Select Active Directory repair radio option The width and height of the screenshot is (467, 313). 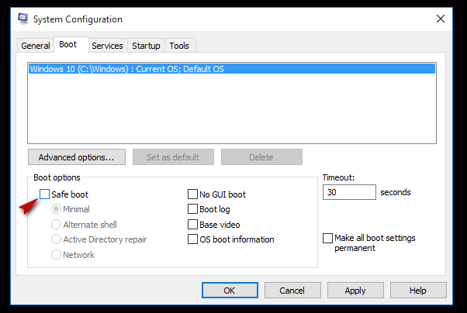click(56, 239)
